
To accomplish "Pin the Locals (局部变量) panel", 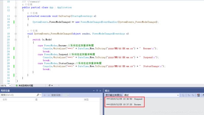I will pyautogui.click(x=97, y=91).
